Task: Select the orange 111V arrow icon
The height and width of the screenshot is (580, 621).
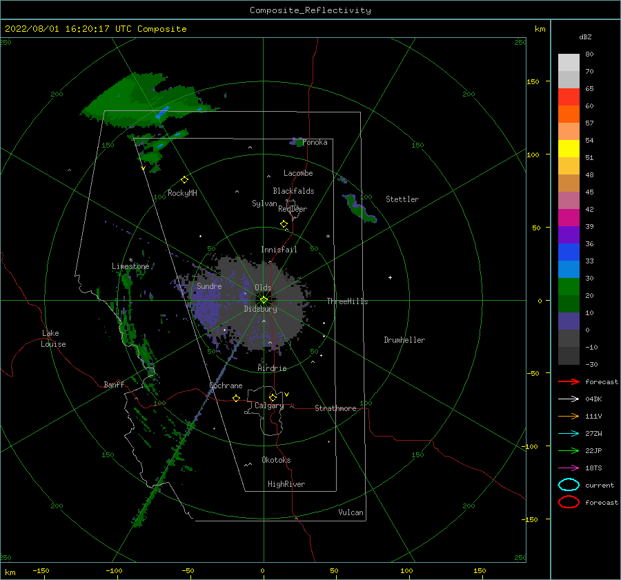Action: pyautogui.click(x=569, y=416)
